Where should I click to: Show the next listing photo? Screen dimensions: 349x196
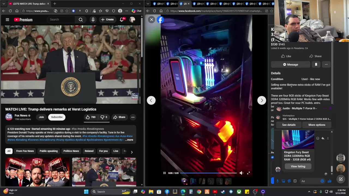point(262,100)
